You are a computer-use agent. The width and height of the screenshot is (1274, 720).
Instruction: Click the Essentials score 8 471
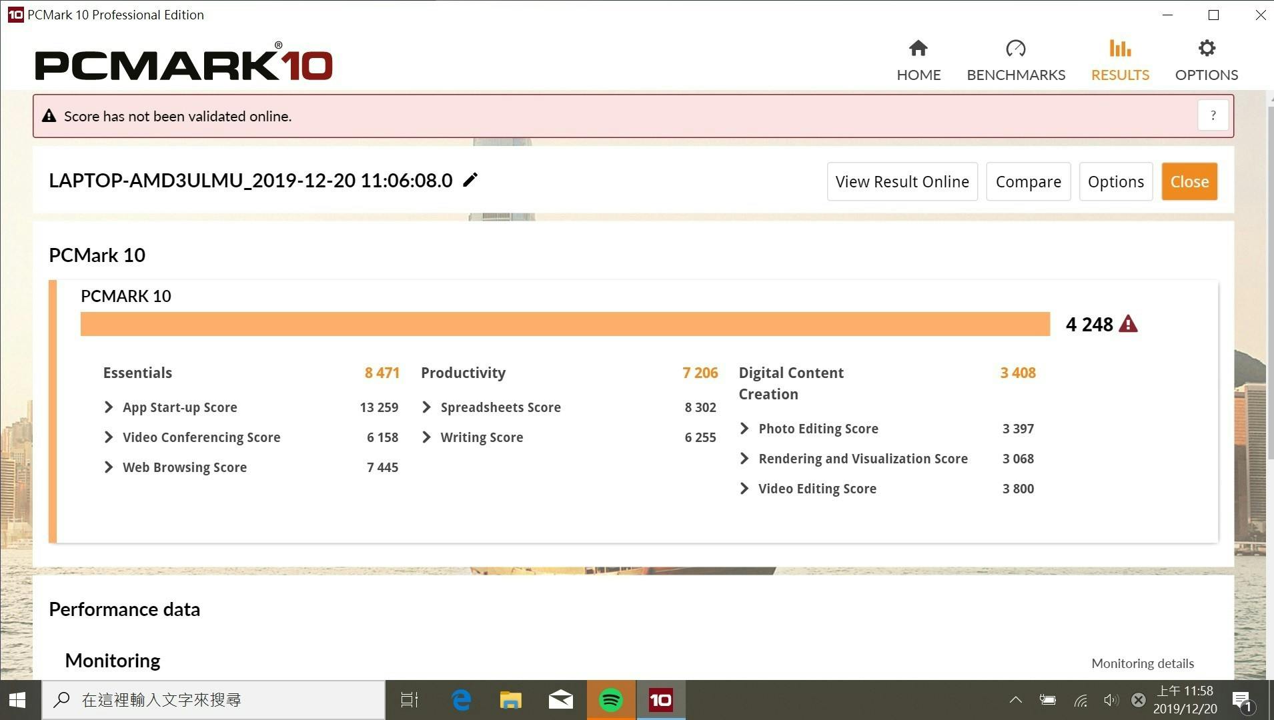[x=382, y=373]
